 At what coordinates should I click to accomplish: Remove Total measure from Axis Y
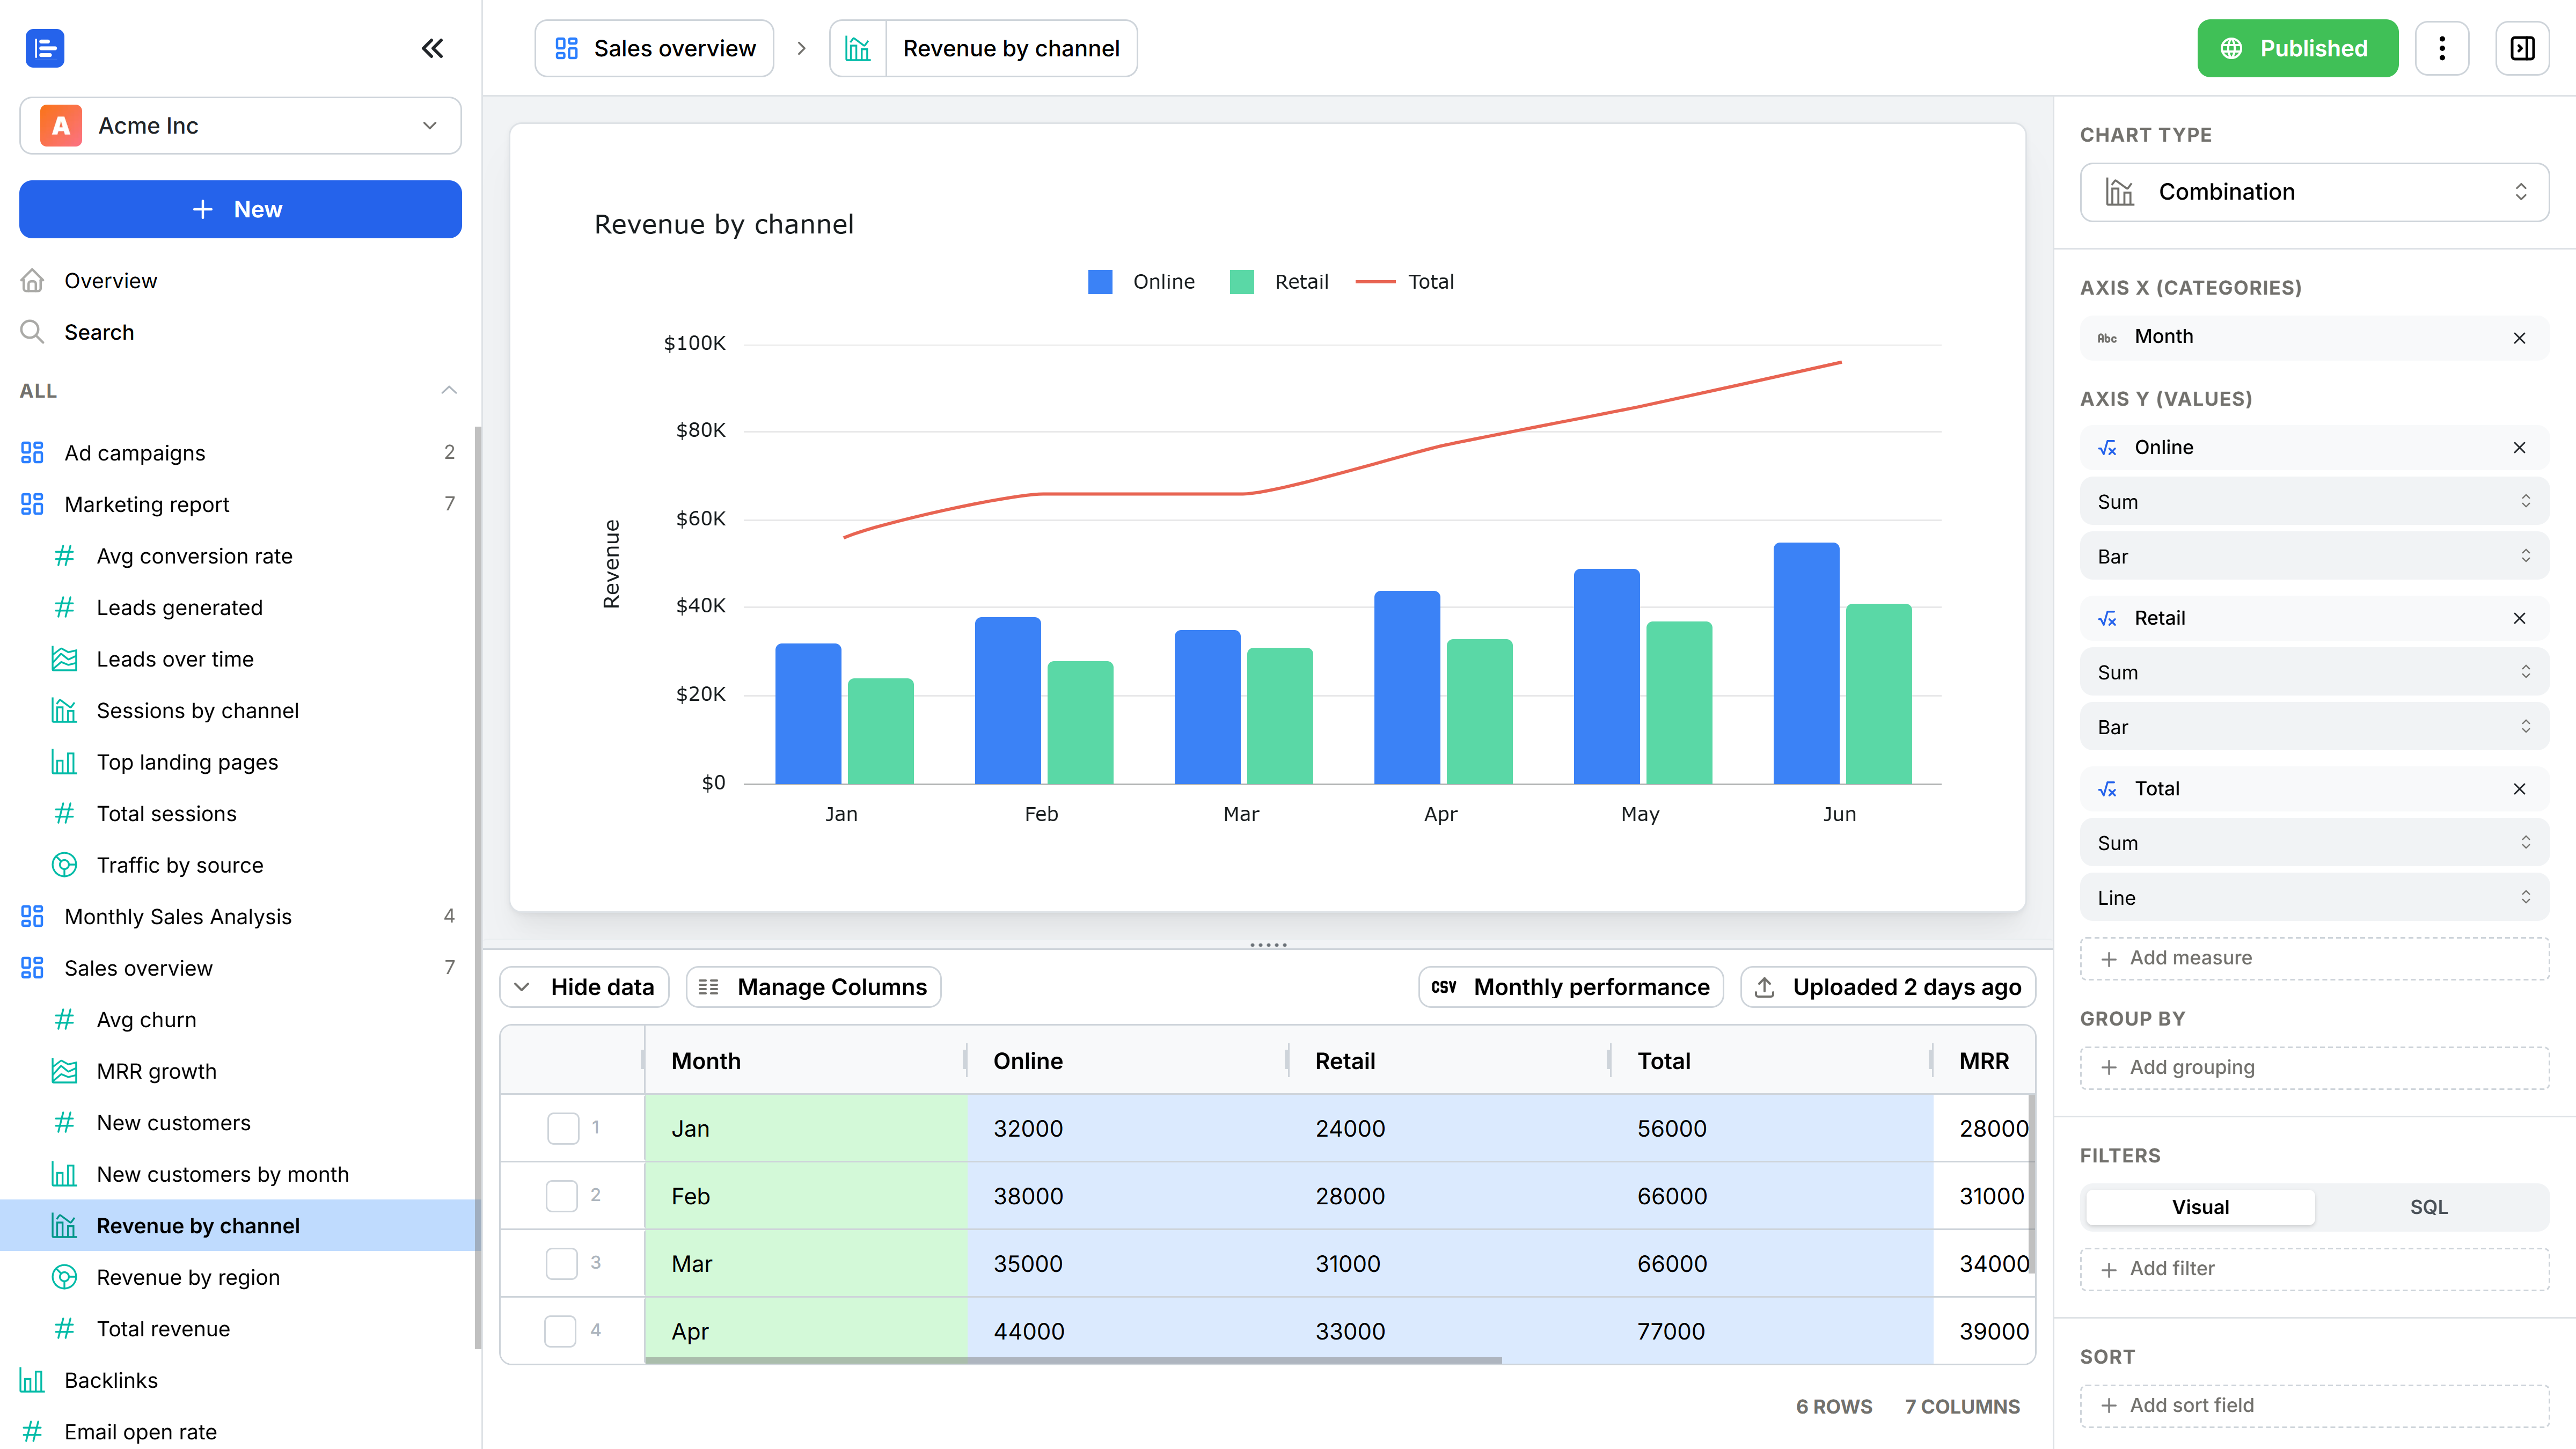pos(2519,789)
